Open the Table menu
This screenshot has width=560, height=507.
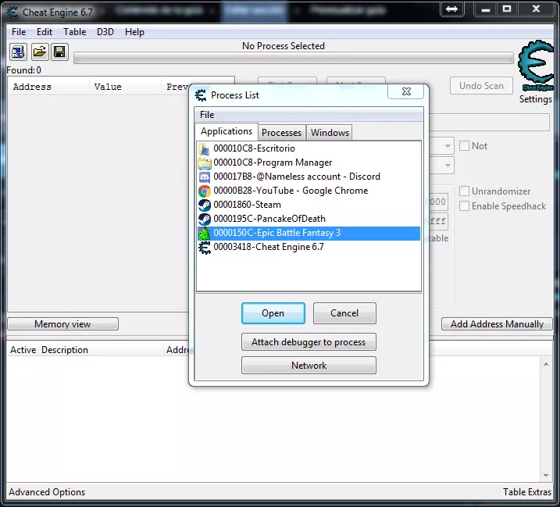point(75,32)
